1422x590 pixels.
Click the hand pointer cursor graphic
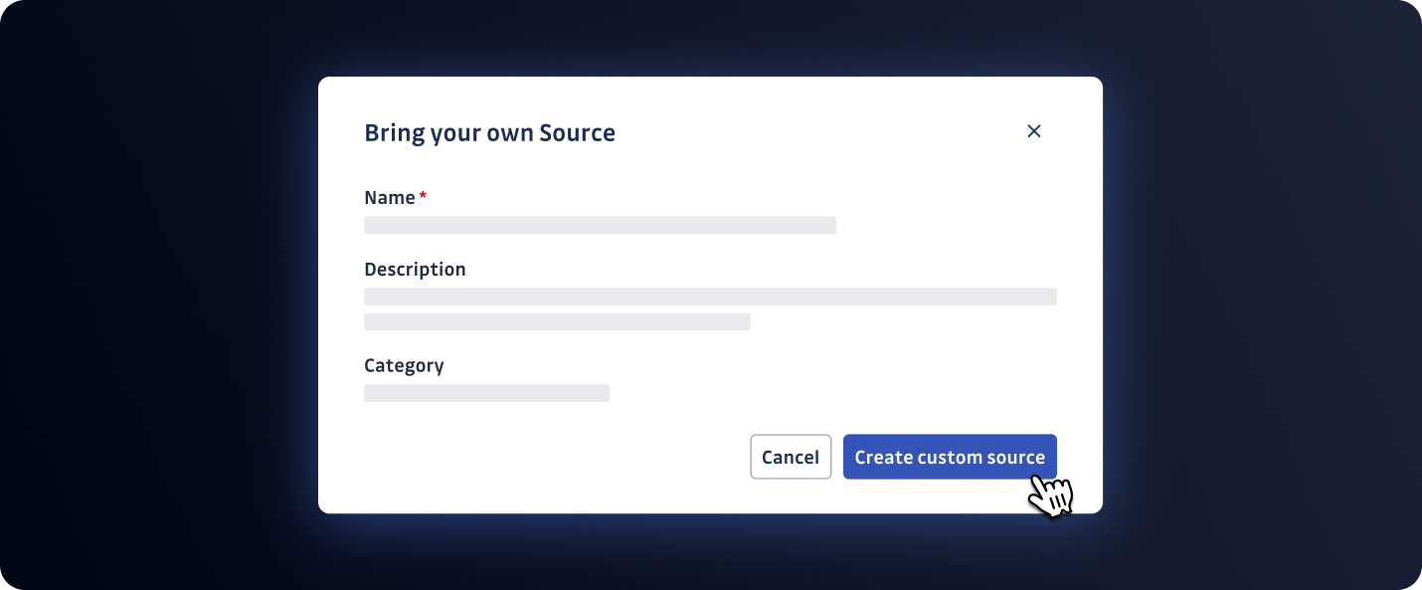(x=1051, y=494)
